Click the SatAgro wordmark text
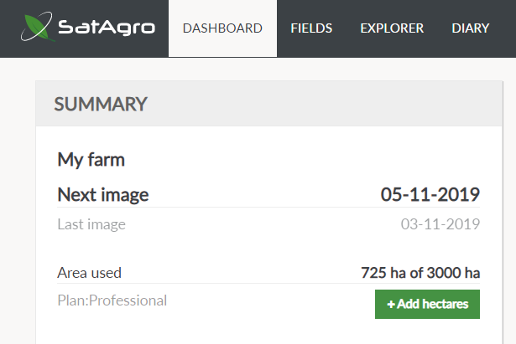 [107, 28]
